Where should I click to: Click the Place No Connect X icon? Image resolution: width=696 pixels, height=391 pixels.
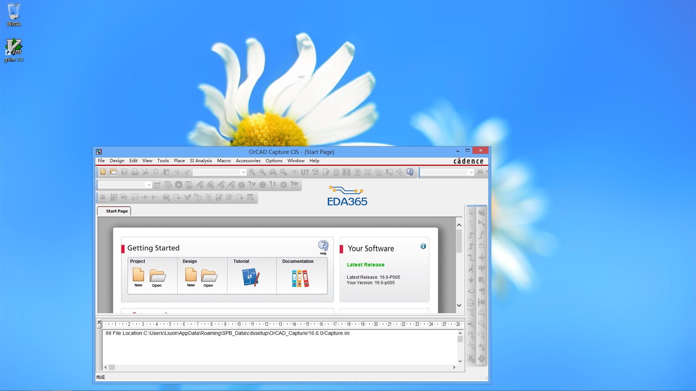tap(482, 302)
